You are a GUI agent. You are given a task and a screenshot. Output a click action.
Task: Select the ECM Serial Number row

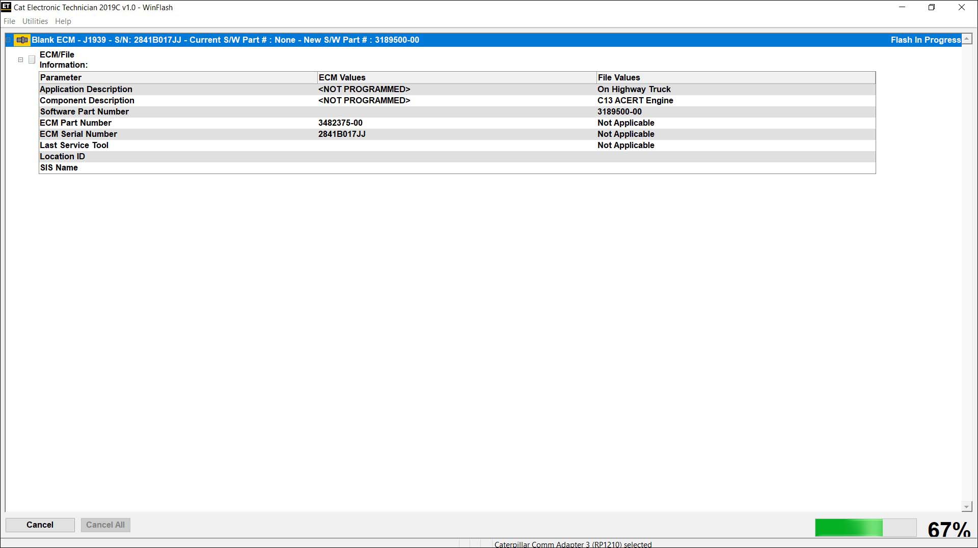click(204, 134)
